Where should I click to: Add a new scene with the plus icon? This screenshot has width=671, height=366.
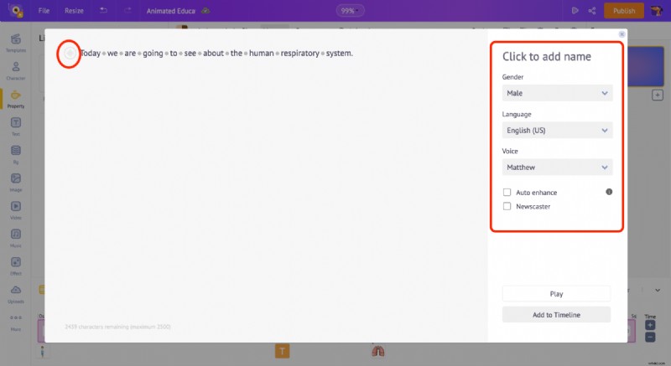658,95
